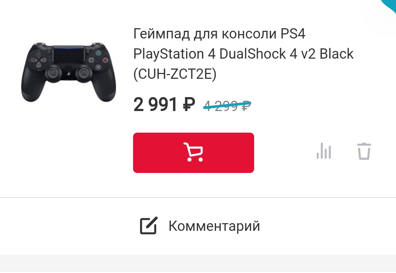This screenshot has width=396, height=273.
Task: Click the crossed-out old price 4 299 ₽
Action: pyautogui.click(x=227, y=106)
